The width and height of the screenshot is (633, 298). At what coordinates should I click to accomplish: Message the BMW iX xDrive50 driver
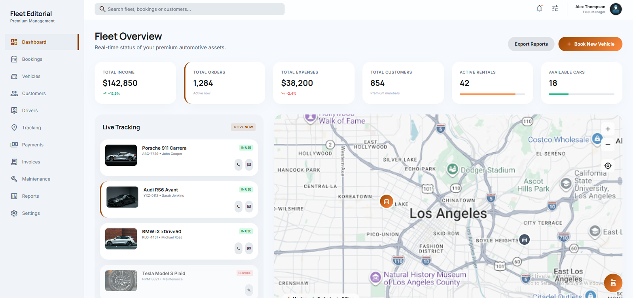tap(249, 248)
